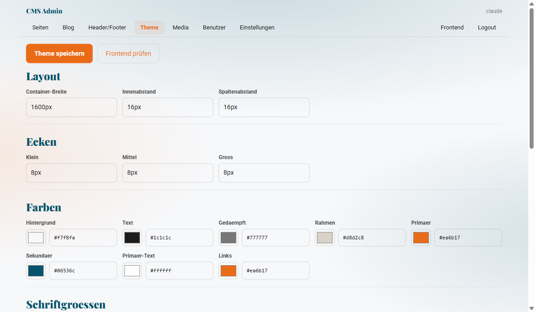Click the Container-Breite input field
Viewport: 535px width, 312px height.
71,107
